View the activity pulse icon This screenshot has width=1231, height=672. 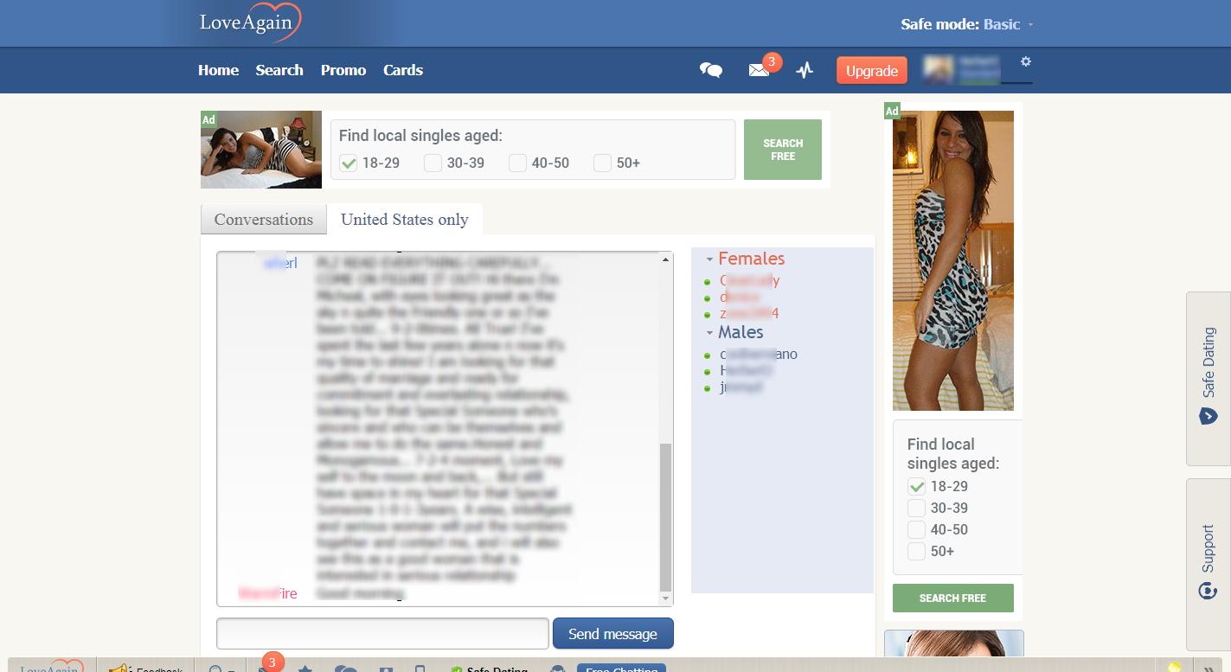(x=805, y=70)
